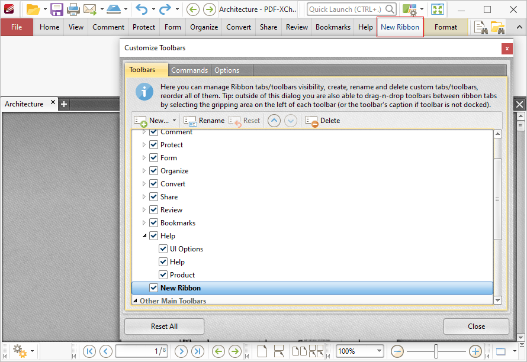Image resolution: width=527 pixels, height=362 pixels.
Task: Click the Find document binoculars icon
Action: (x=481, y=27)
